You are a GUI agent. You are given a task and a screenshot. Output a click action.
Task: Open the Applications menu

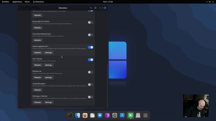pyautogui.click(x=17, y=2)
